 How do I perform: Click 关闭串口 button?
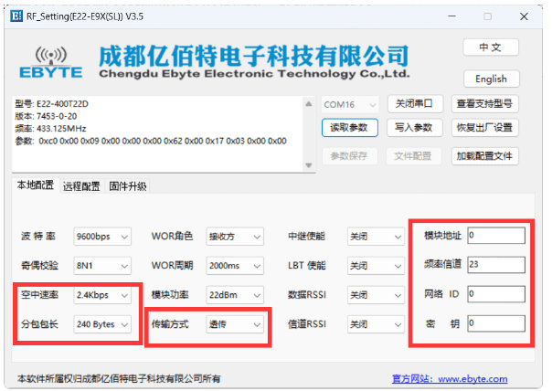414,104
